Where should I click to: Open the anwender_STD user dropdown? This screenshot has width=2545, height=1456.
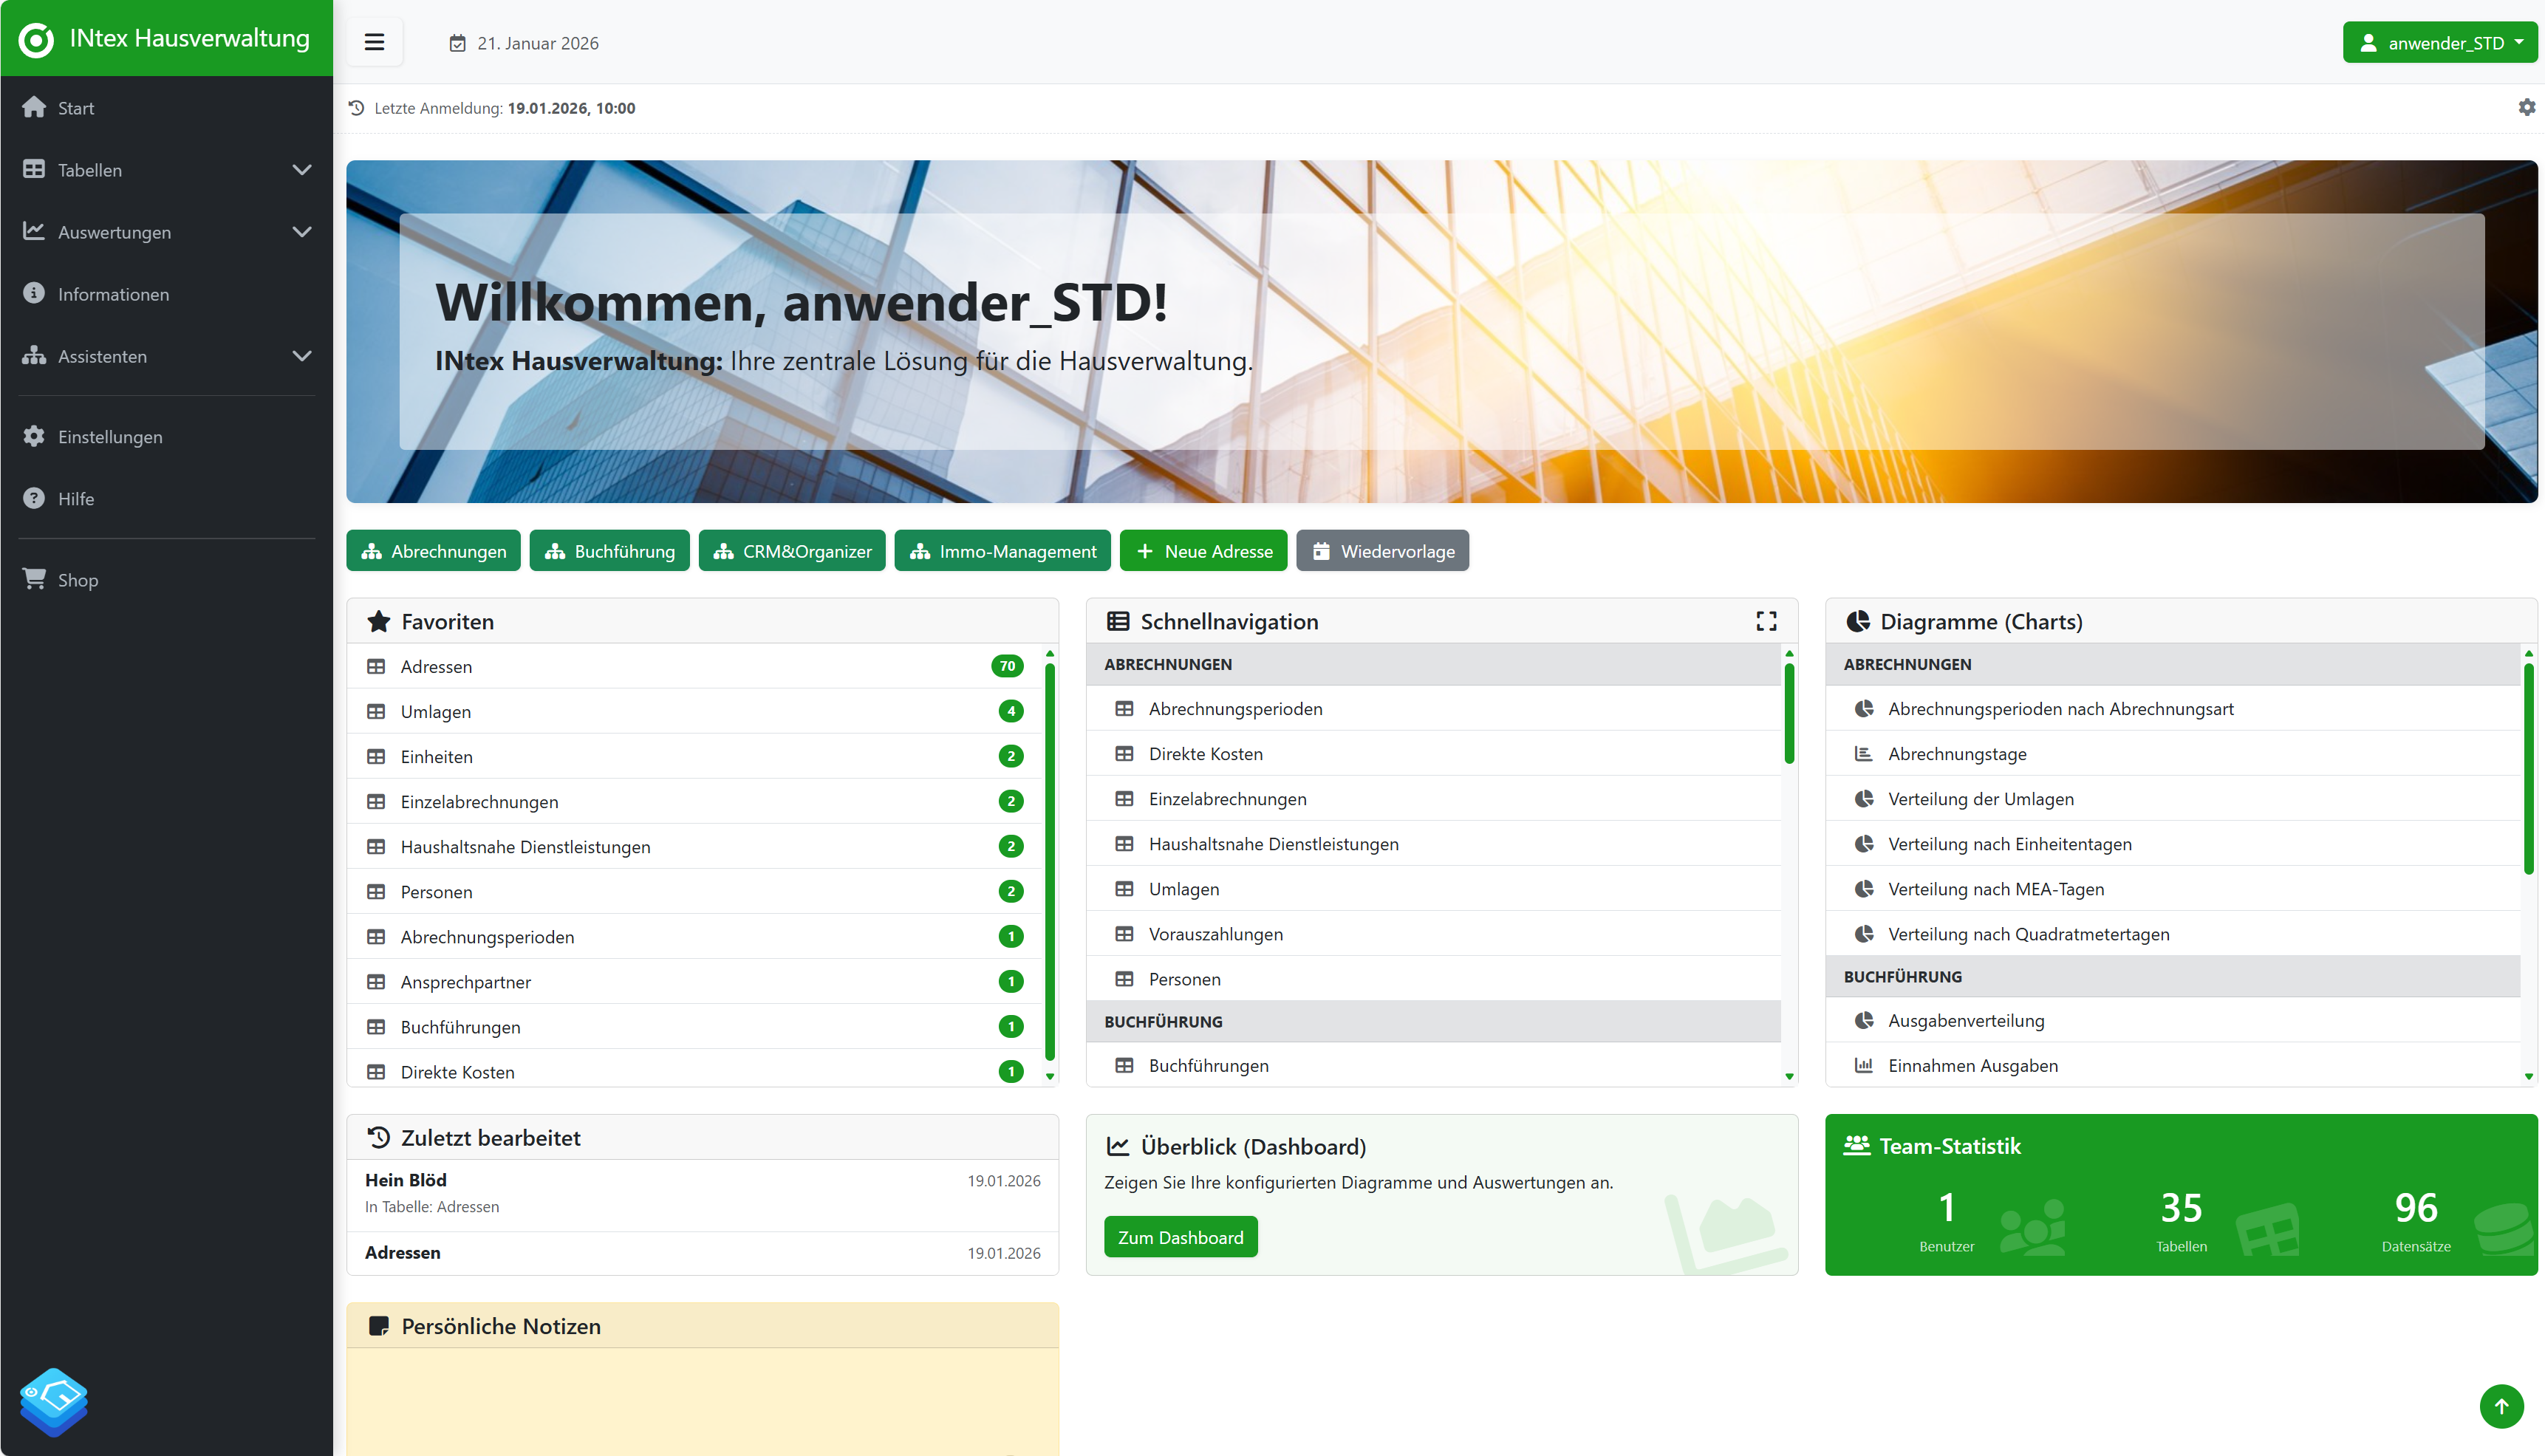2440,42
